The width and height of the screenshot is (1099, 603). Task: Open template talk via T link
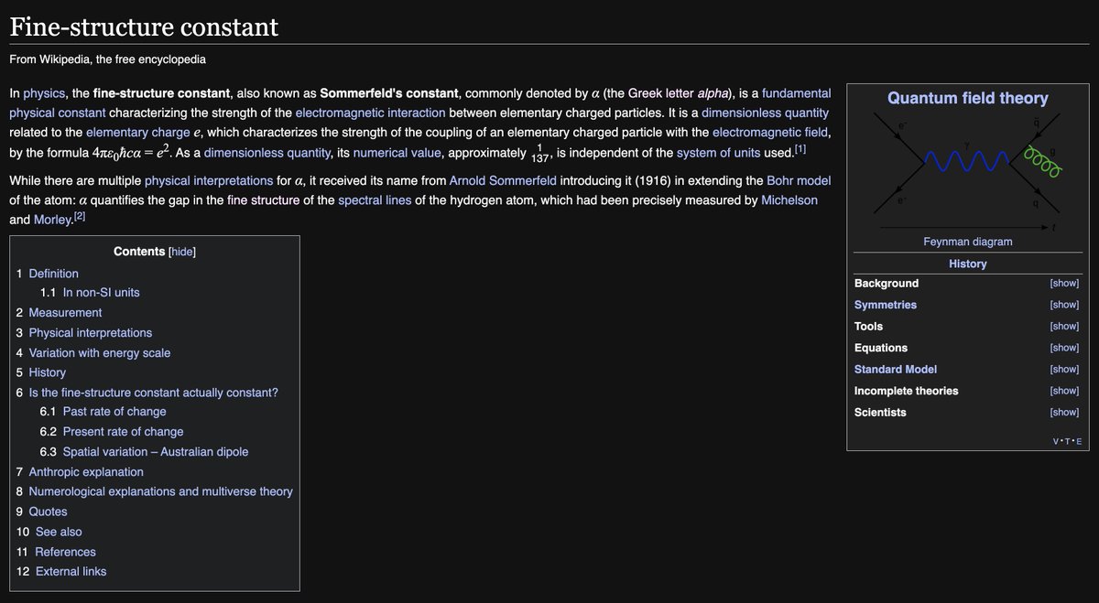pos(1069,442)
